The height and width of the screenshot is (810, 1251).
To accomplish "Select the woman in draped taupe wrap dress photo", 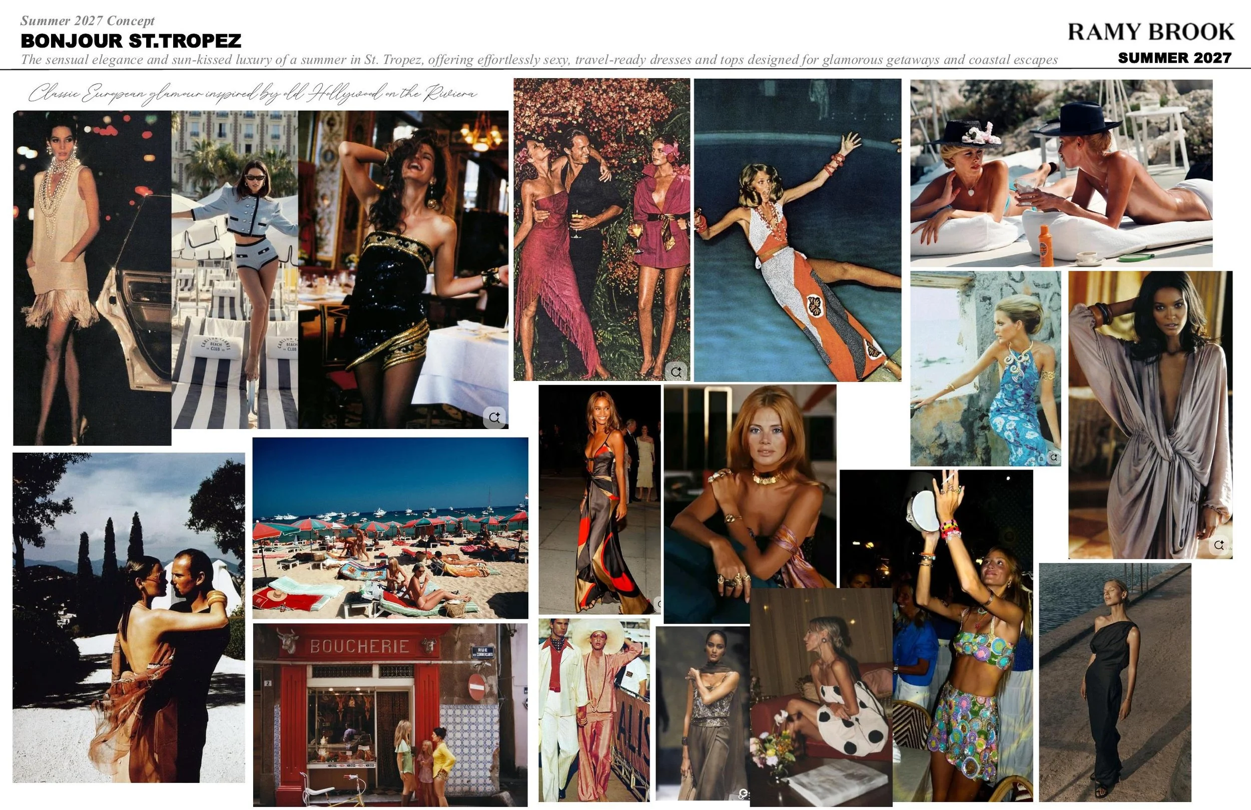I will click(x=1150, y=415).
